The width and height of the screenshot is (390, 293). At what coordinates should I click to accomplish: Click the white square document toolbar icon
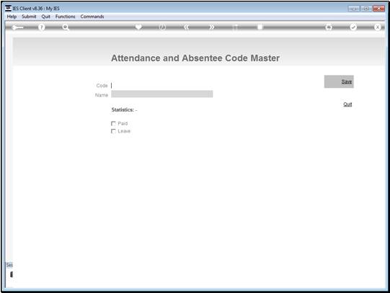tap(260, 27)
